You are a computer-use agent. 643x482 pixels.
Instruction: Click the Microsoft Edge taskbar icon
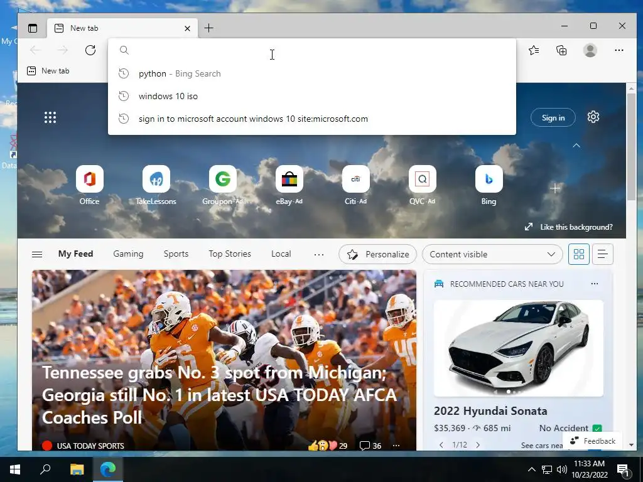[x=108, y=469]
